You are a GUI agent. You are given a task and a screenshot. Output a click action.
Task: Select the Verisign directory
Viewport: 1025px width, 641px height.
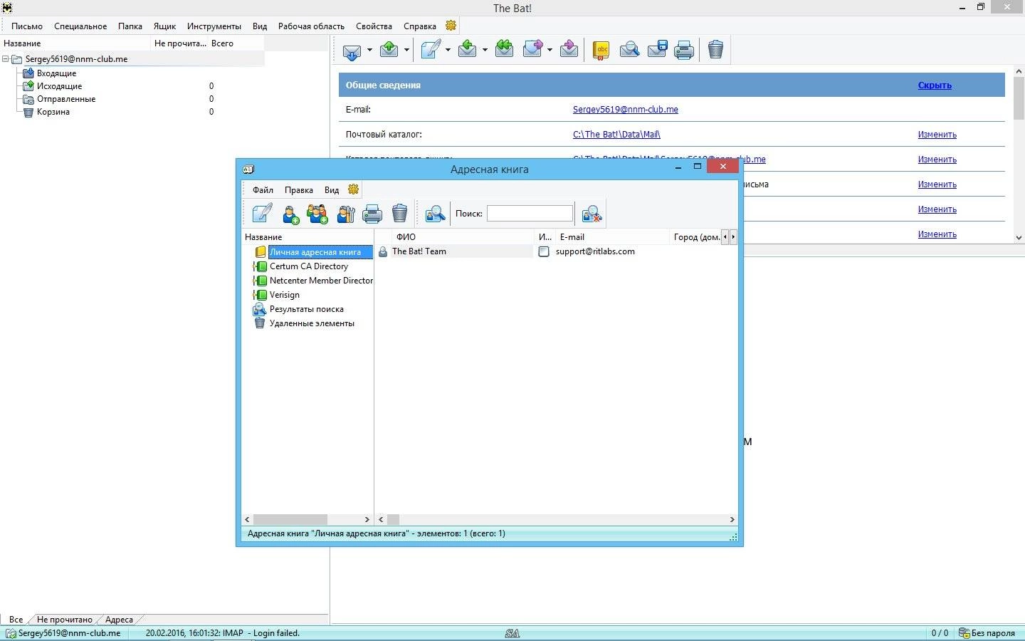click(x=285, y=295)
